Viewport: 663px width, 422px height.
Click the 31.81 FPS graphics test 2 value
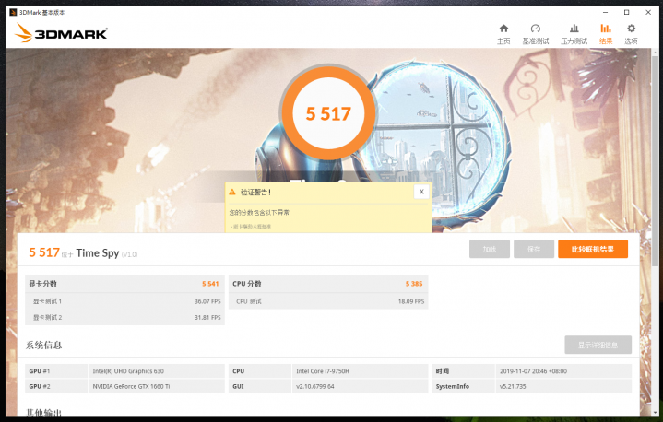tap(207, 317)
